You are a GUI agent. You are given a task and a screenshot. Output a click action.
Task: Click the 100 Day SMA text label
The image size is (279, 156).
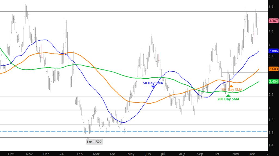click(x=231, y=90)
